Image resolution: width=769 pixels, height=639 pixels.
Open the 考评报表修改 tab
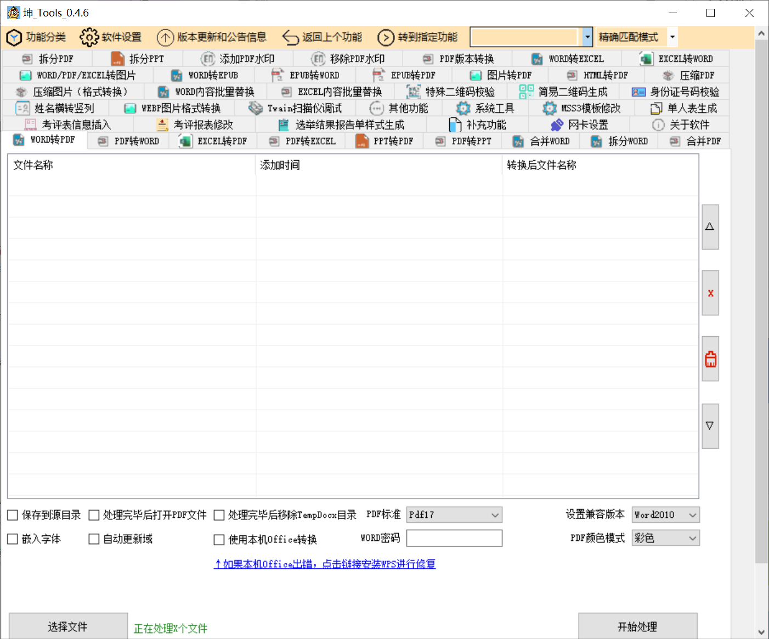point(195,125)
